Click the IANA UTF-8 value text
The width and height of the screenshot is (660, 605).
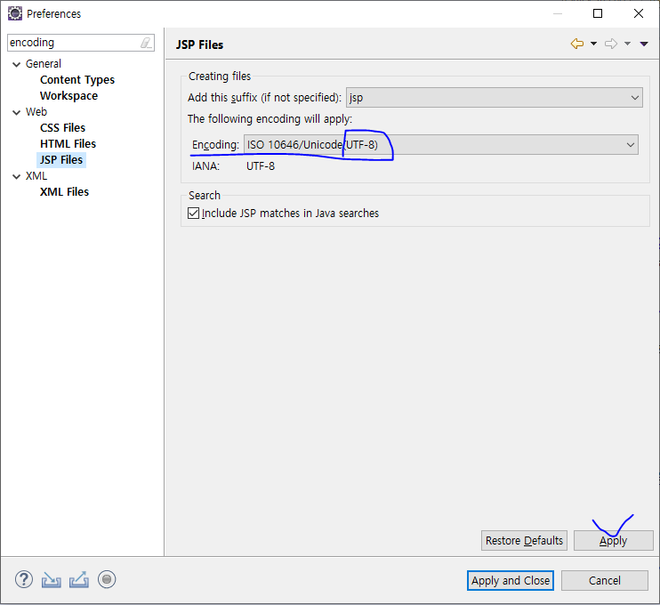[x=261, y=166]
